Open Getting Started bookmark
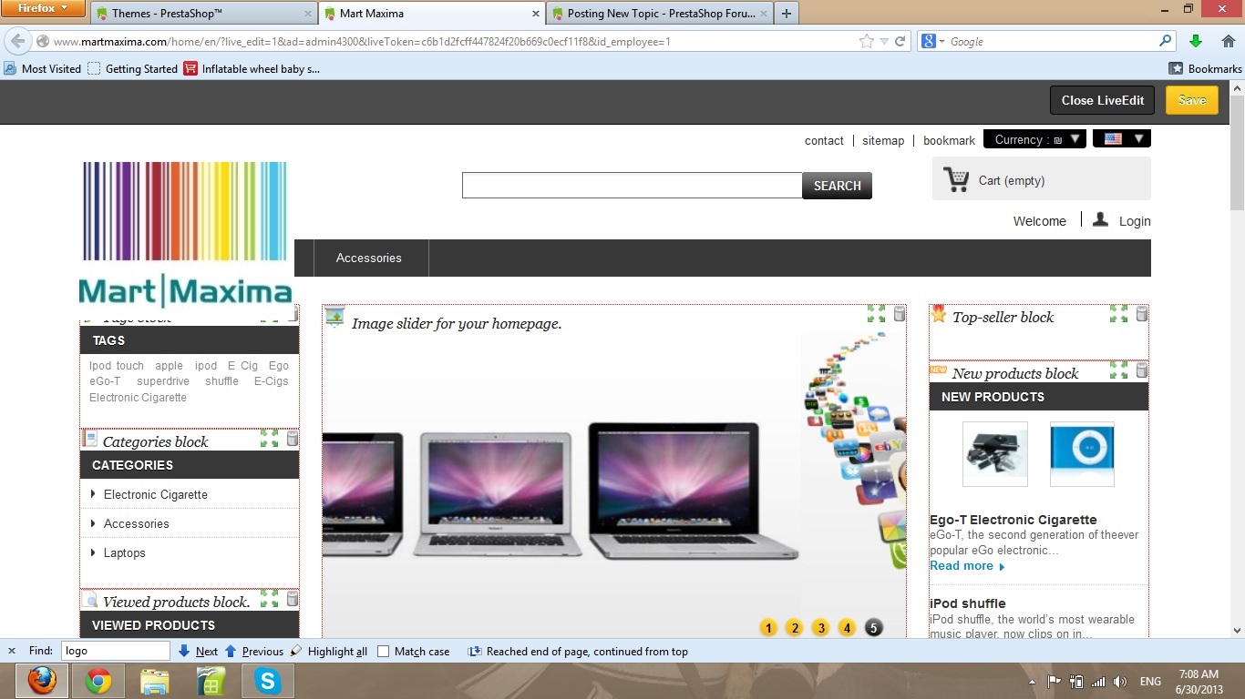This screenshot has height=699, width=1245. click(x=132, y=69)
